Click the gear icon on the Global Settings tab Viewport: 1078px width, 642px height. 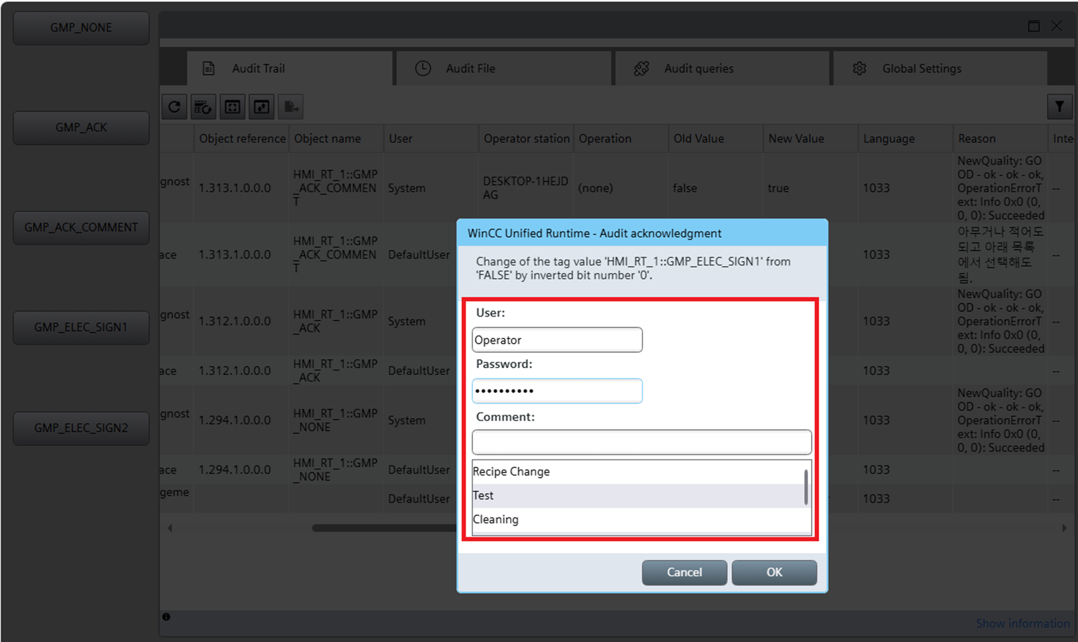[859, 68]
